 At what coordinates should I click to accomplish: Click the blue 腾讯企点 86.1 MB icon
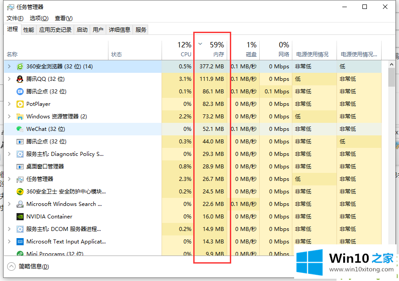click(x=20, y=92)
